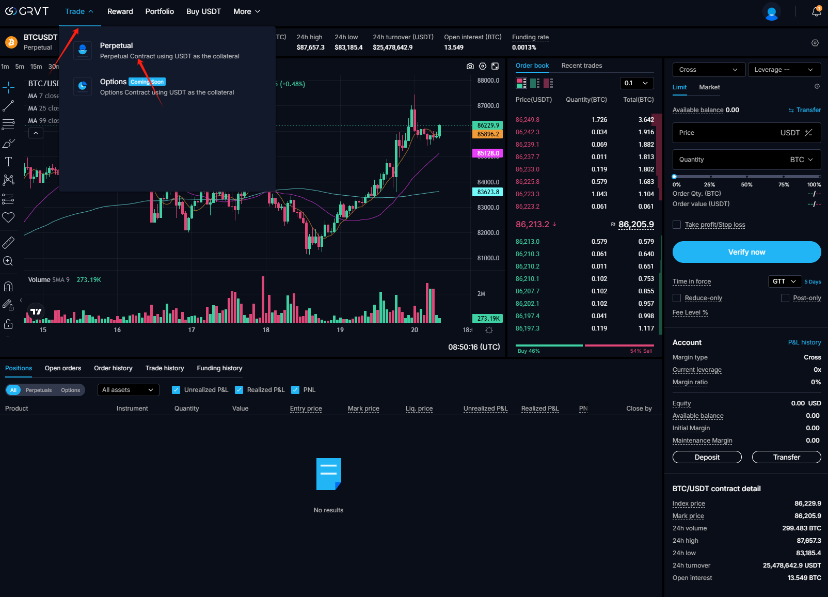
Task: Lock all drawing tools
Action: (x=8, y=324)
